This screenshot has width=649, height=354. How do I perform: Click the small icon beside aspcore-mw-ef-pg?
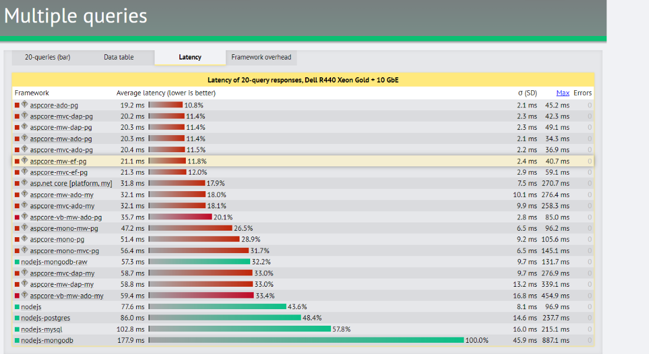(25, 160)
